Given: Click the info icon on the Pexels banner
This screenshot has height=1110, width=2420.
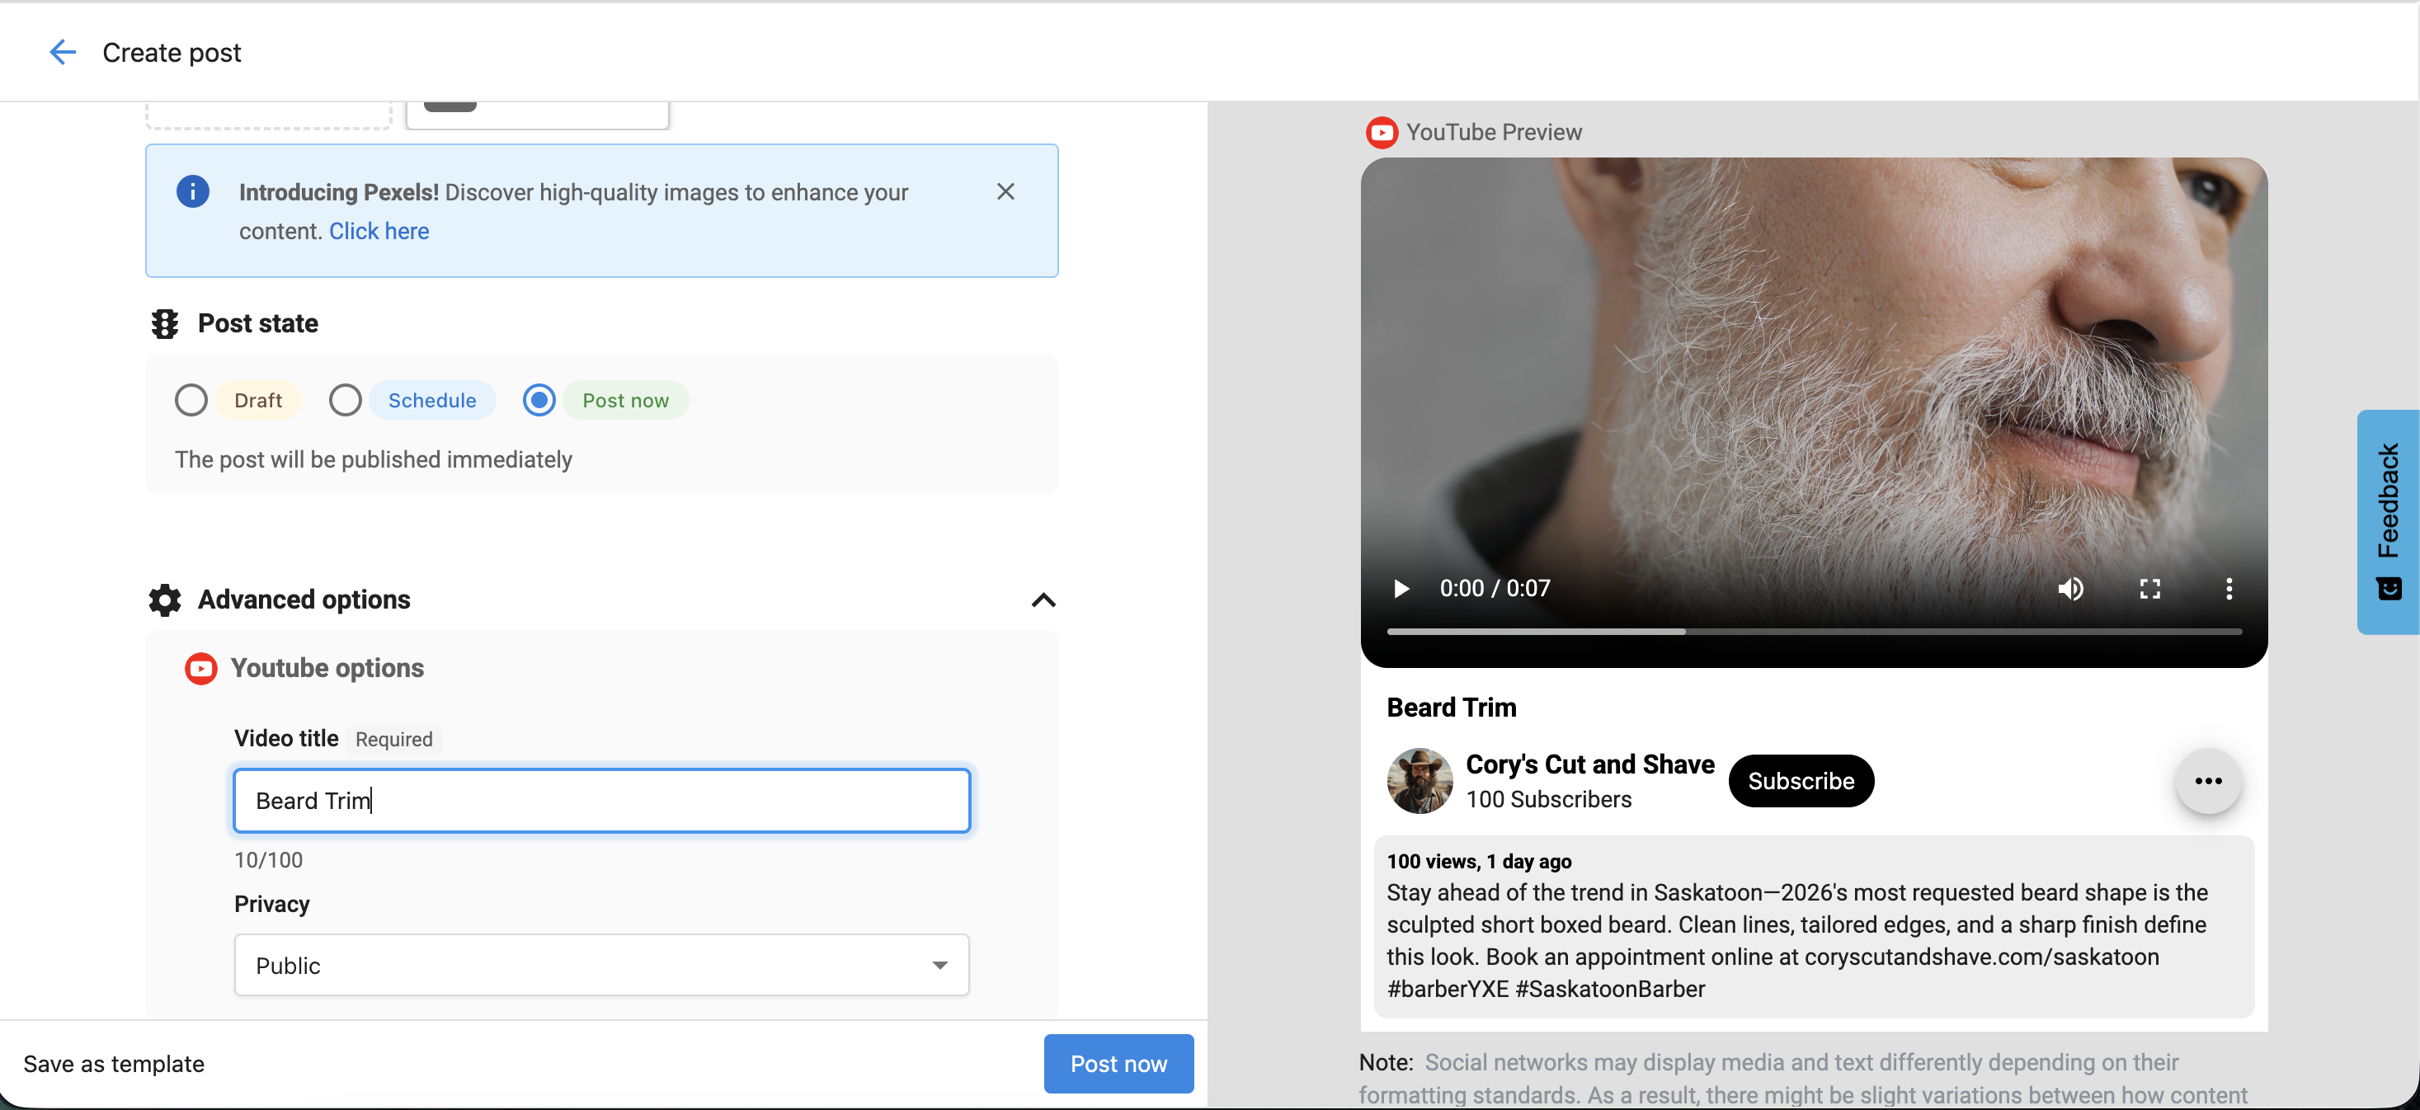Looking at the screenshot, I should tap(192, 190).
